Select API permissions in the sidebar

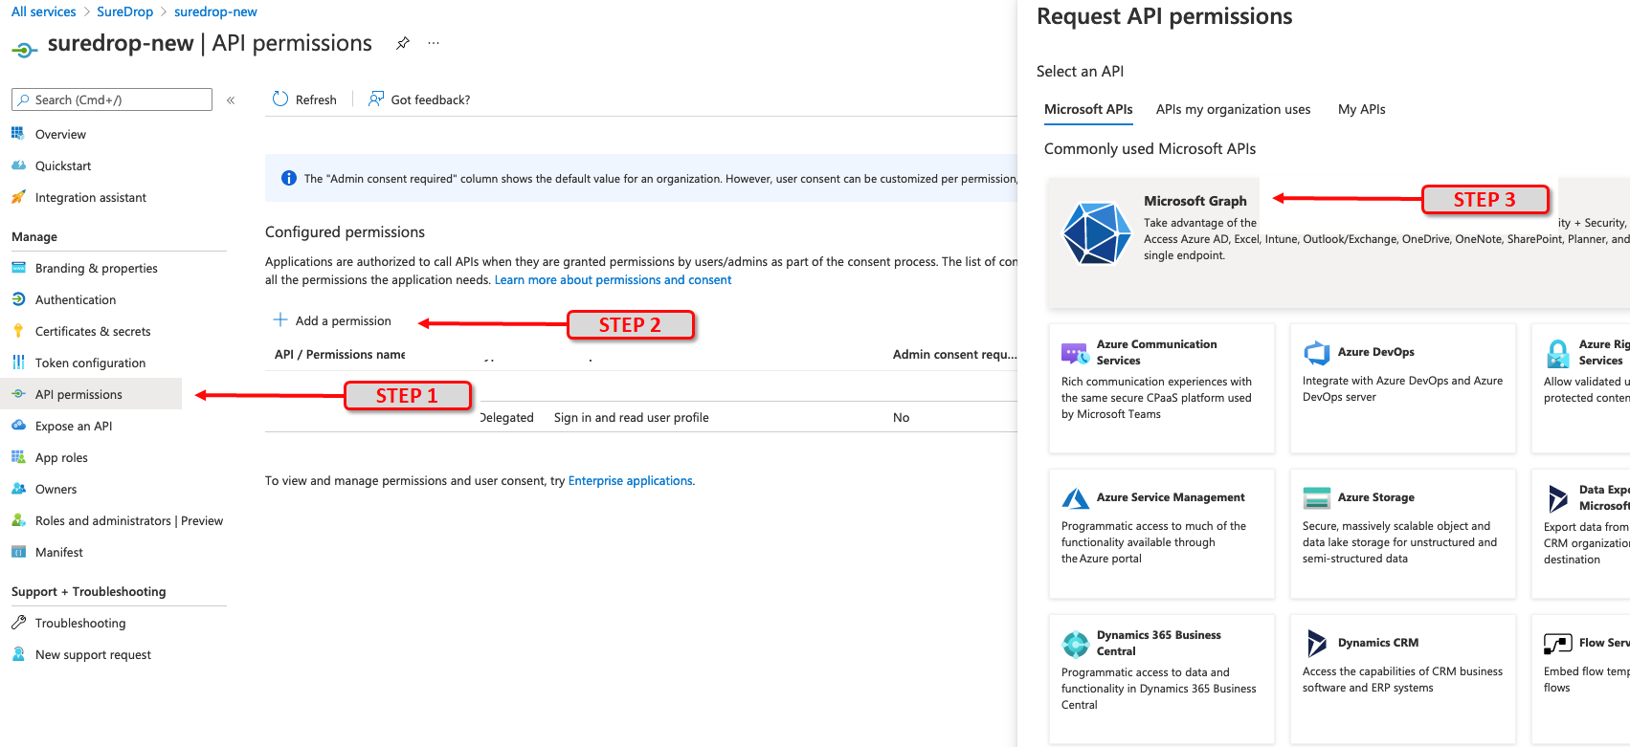pos(91,394)
